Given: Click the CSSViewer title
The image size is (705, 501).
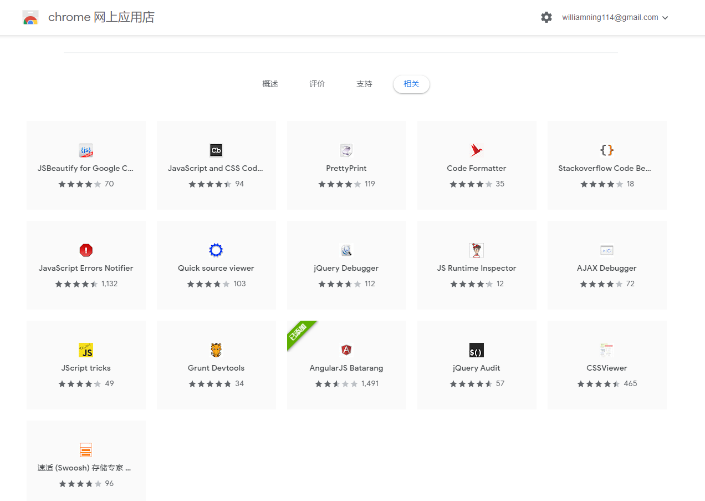Looking at the screenshot, I should (x=607, y=368).
